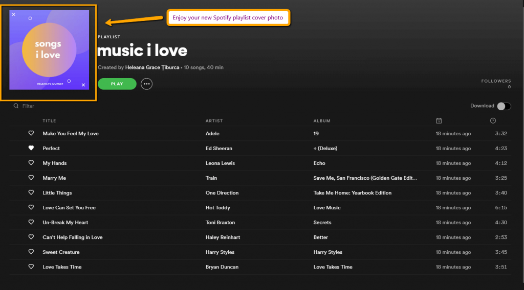524x290 pixels.
Task: Click the FOLLOWERS count label
Action: 496,81
